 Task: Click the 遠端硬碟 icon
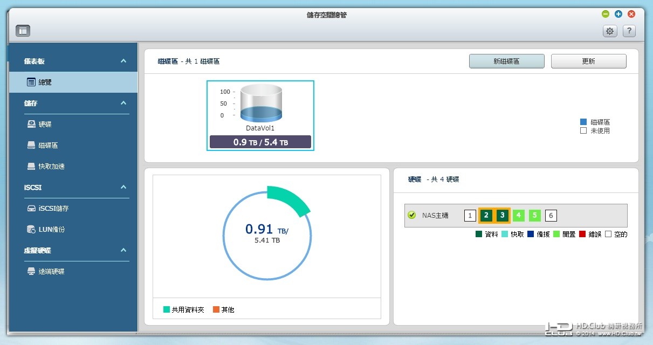[x=31, y=272]
